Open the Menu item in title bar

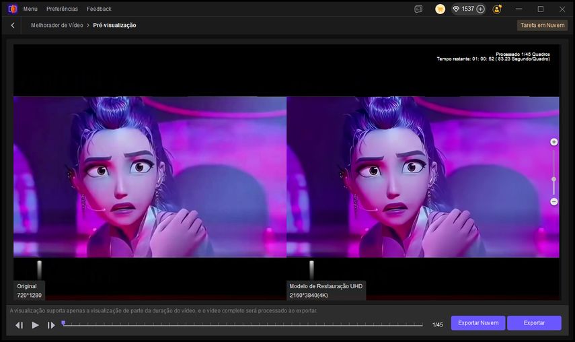coord(30,9)
